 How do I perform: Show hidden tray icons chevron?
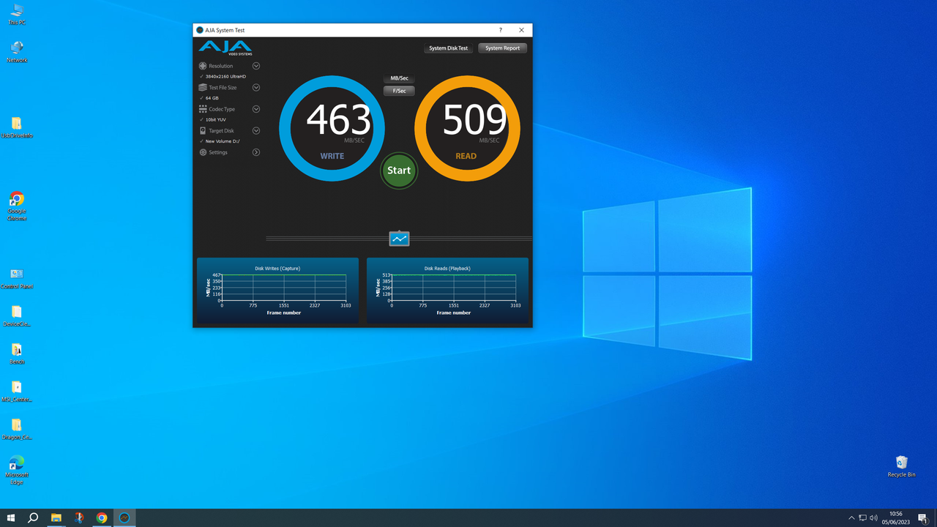tap(851, 518)
